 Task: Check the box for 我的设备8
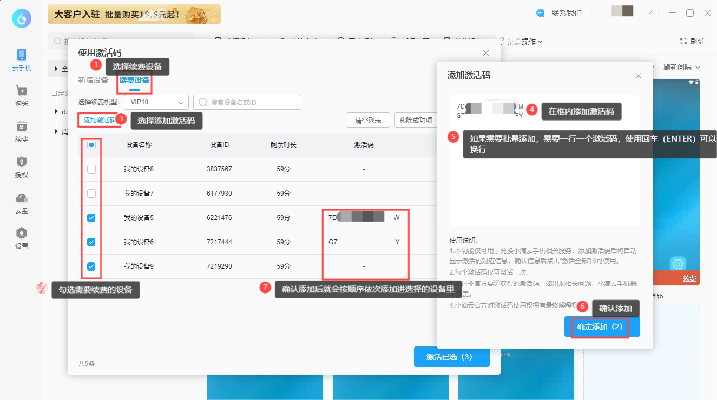(x=91, y=169)
